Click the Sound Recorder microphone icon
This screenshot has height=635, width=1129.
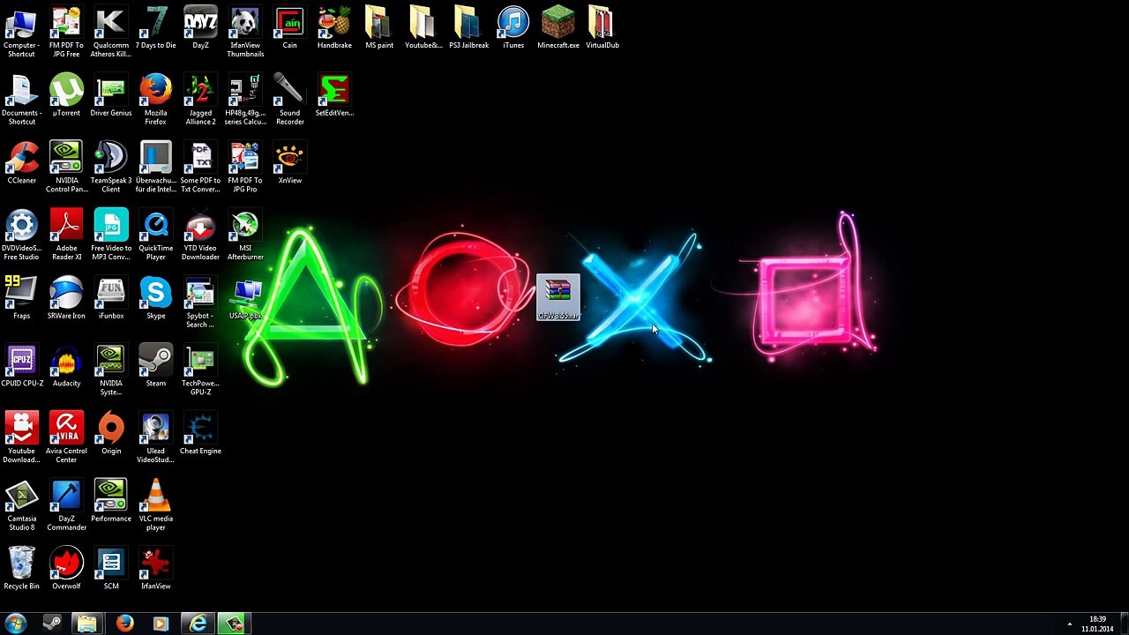click(x=289, y=100)
